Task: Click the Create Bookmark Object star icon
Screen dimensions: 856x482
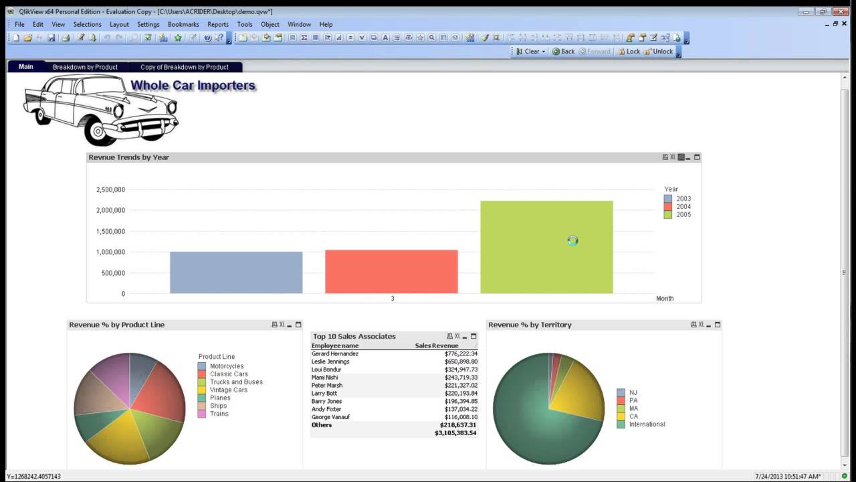Action: (x=420, y=37)
